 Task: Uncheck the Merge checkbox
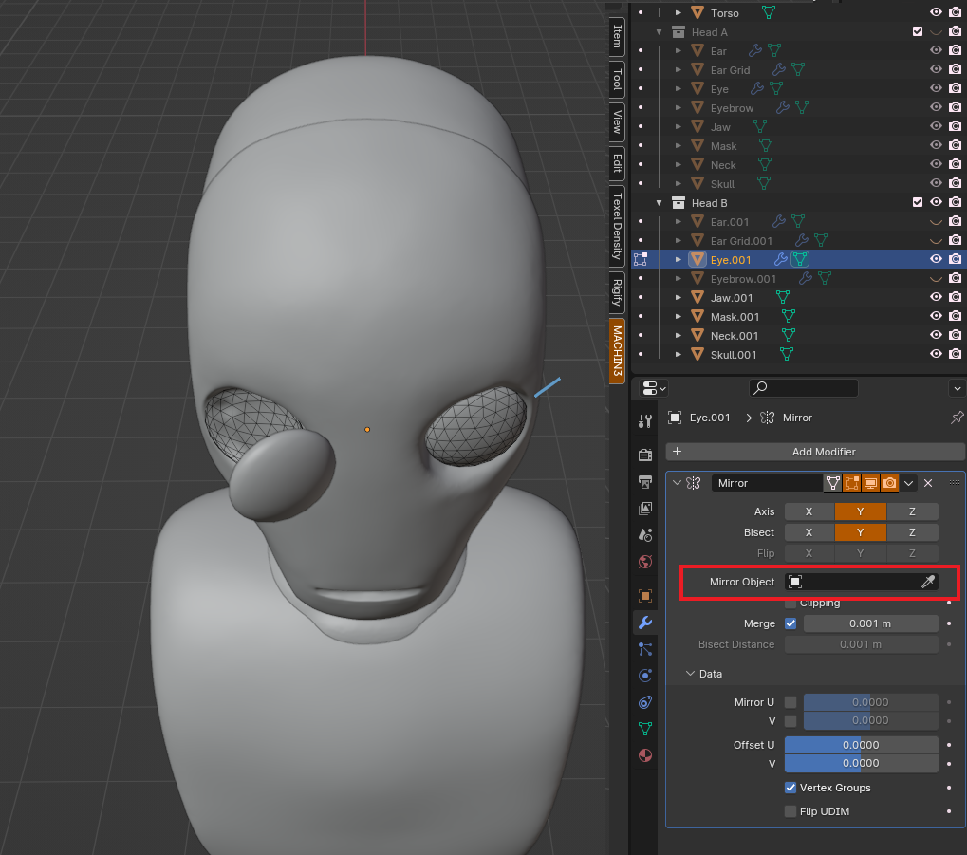coord(790,623)
